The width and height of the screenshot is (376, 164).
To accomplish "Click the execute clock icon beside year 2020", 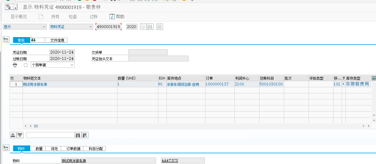I will tap(143, 27).
